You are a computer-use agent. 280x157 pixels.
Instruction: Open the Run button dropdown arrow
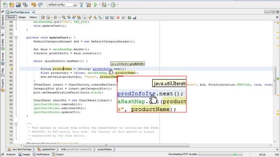pos(99,5)
